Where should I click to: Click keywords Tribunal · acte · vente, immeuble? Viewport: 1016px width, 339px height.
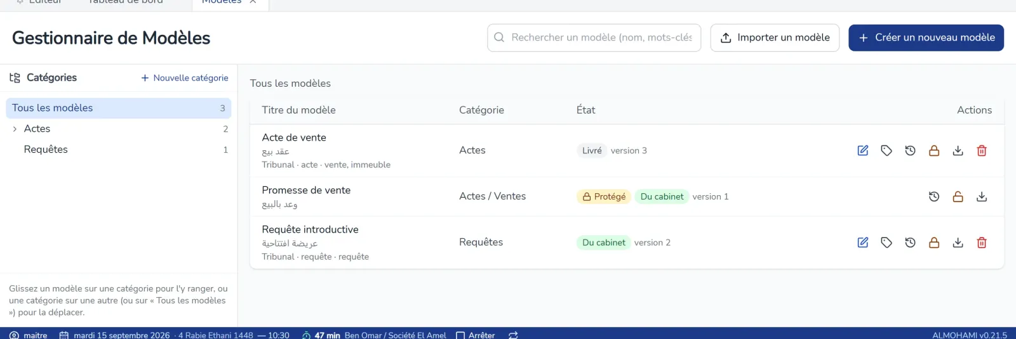326,165
